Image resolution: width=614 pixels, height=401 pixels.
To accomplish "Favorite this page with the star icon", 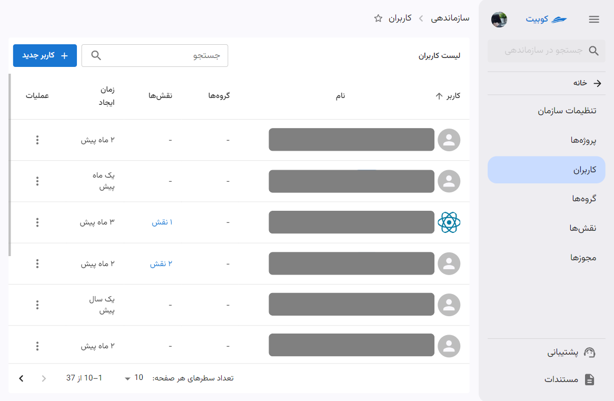I will point(378,18).
